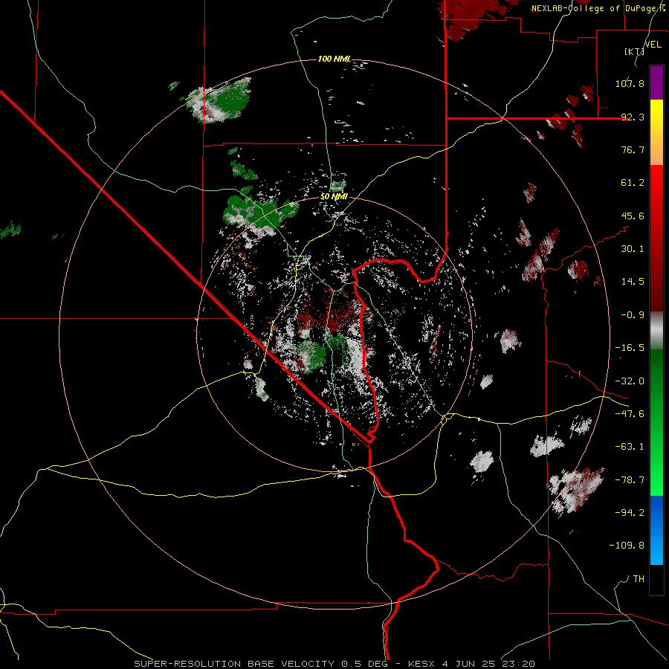Select the -63.1 scale value
Viewport: 669px width, 669px height.
630,446
